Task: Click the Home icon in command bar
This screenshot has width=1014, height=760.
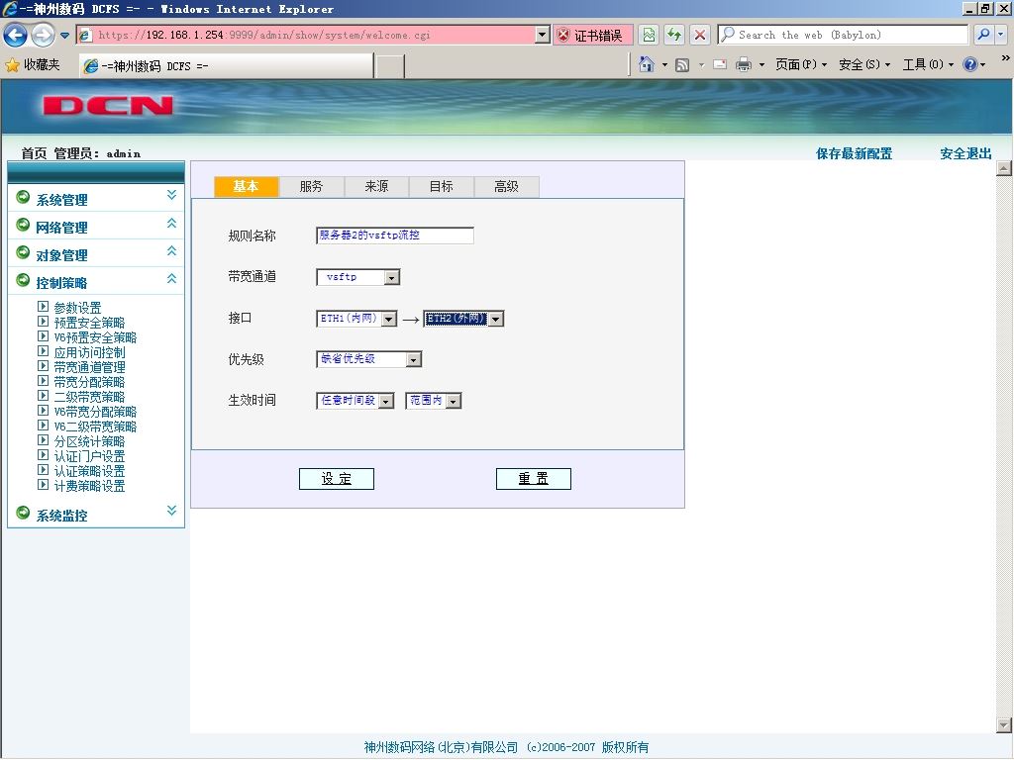Action: (x=646, y=64)
